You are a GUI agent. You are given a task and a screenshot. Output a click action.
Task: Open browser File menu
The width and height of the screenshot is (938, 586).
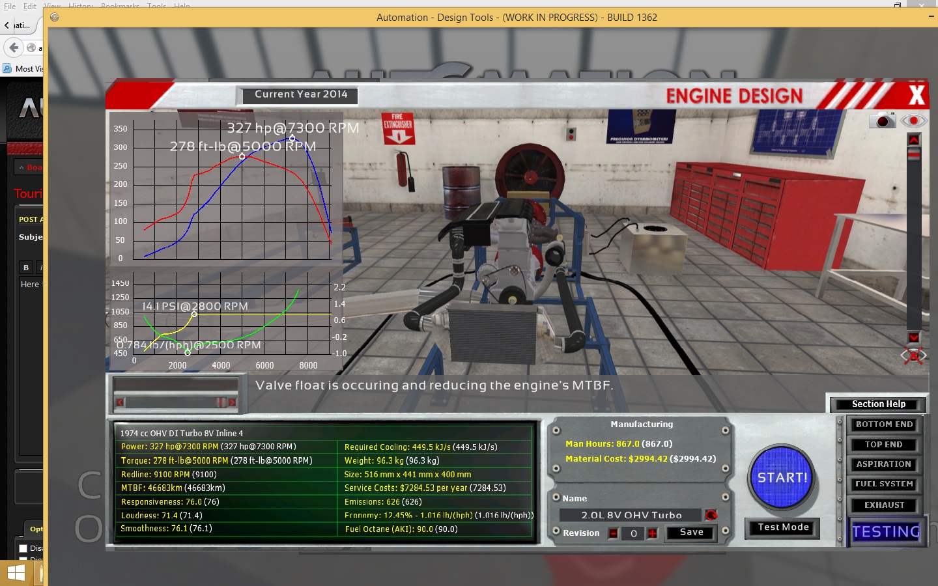pos(10,6)
